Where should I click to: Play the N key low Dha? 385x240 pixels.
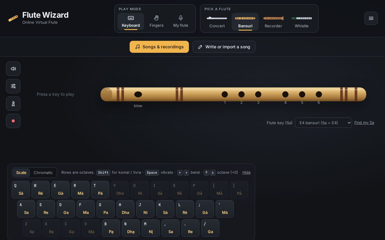point(131,228)
